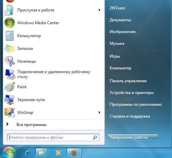This screenshot has width=172, height=158.
Task: Open Панель управления menu entry
Action: [128, 81]
